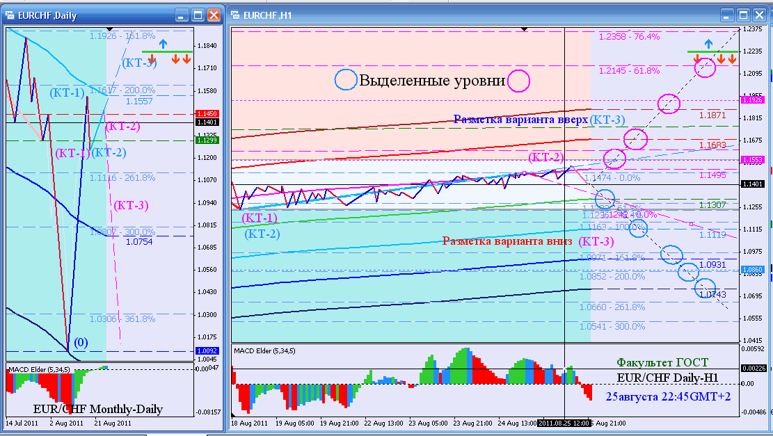Click the magenta 1.1553 price tag in H1
This screenshot has width=773, height=436.
(752, 160)
